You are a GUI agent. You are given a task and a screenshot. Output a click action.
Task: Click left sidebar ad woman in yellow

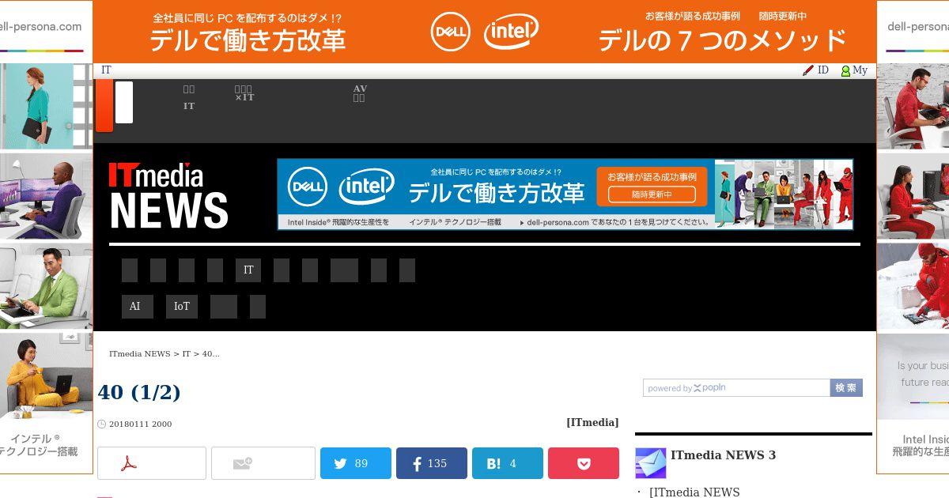pos(47,375)
